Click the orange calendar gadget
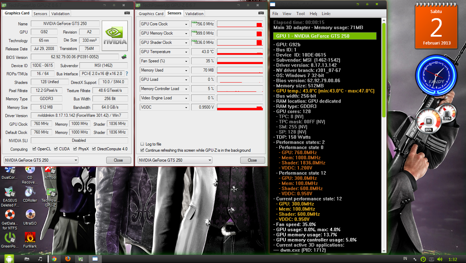Screen dimensions: 466x263 pos(437,27)
